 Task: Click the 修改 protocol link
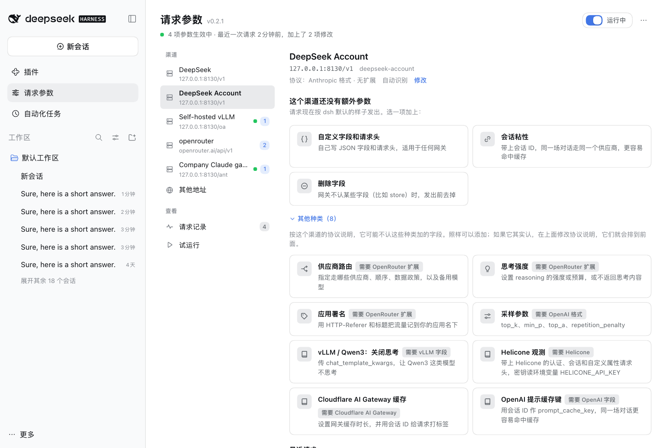[x=420, y=80]
